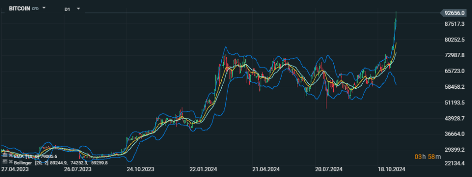The width and height of the screenshot is (472, 177).
Task: Click the 20.07.2024 date on time axis
Action: point(328,169)
